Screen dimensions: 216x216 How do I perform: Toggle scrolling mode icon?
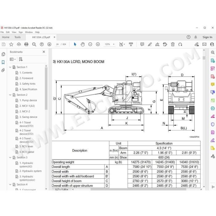[x=131, y=44]
